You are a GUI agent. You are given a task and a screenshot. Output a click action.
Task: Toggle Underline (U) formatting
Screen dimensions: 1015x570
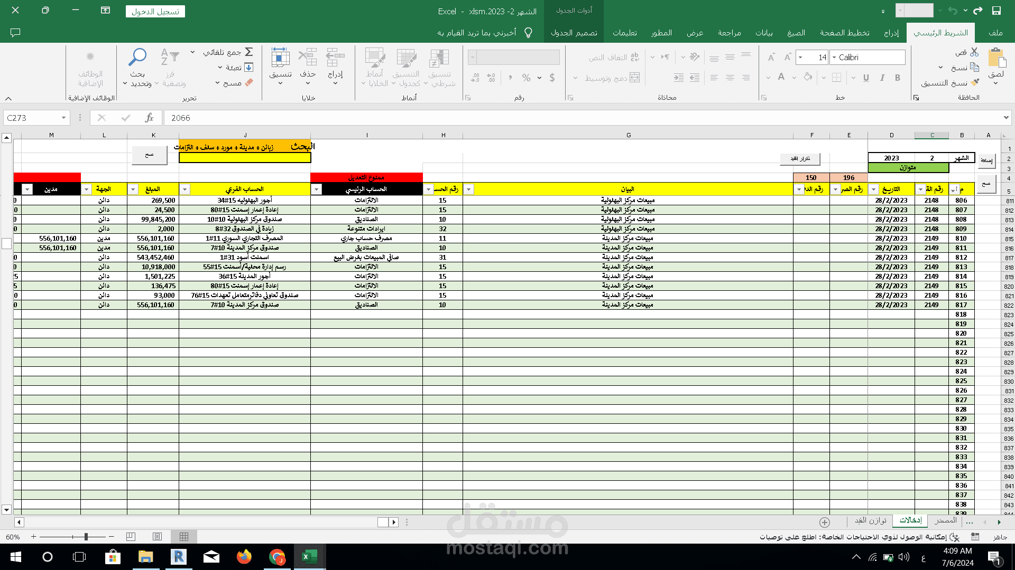pos(866,78)
